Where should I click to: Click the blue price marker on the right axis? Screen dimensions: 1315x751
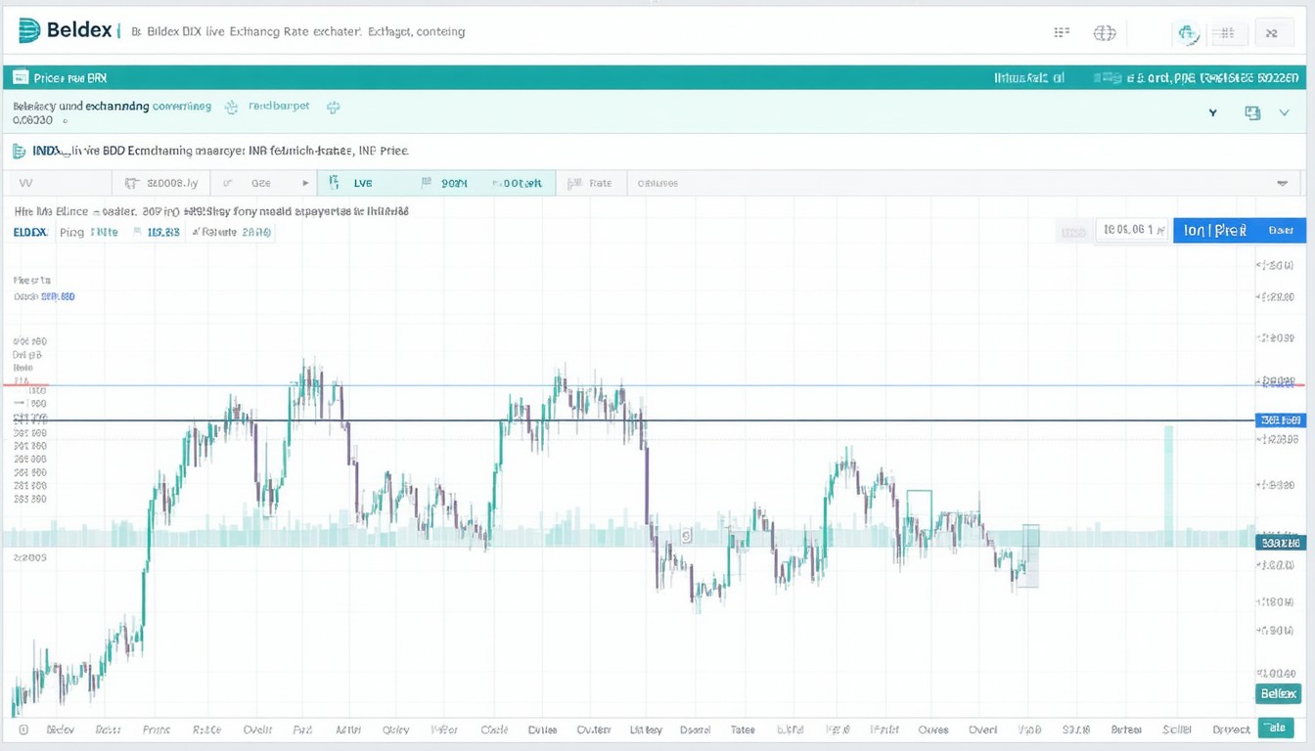tap(1282, 420)
